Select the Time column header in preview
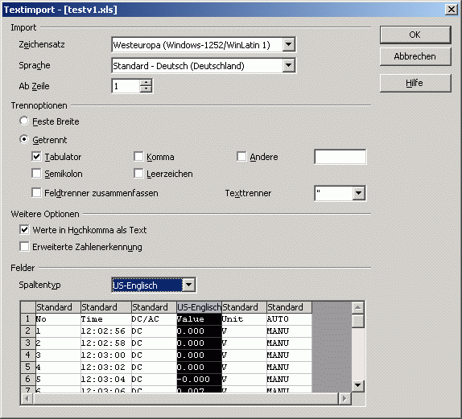The height and width of the screenshot is (419, 462). click(x=105, y=307)
